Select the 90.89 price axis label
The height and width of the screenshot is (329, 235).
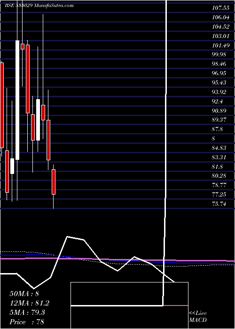219,110
